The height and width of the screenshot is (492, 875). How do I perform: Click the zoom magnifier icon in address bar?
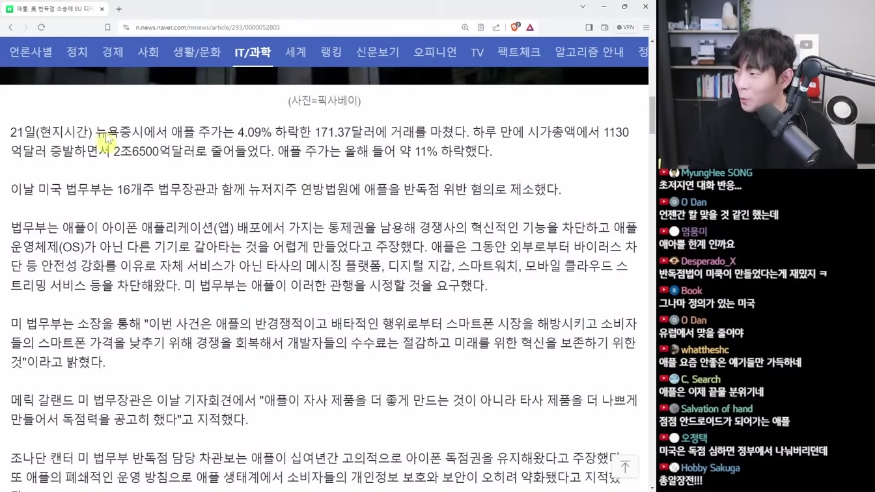(x=465, y=27)
